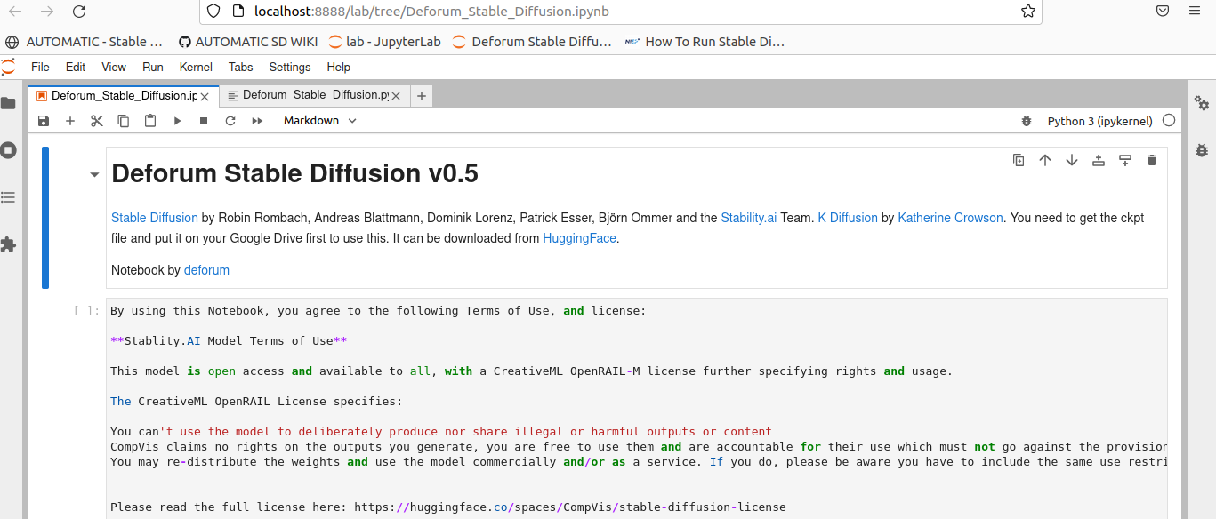1216x519 pixels.
Task: Reload the browser page
Action: tap(79, 12)
